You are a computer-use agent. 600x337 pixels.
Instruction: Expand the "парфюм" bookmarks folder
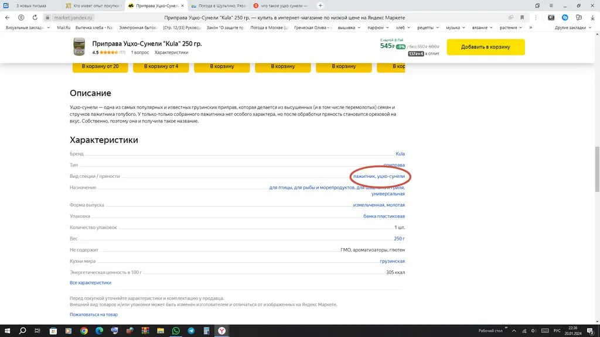point(378,27)
